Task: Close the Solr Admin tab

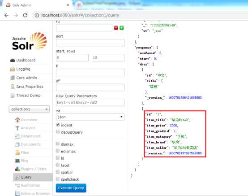Action: click(x=68, y=5)
